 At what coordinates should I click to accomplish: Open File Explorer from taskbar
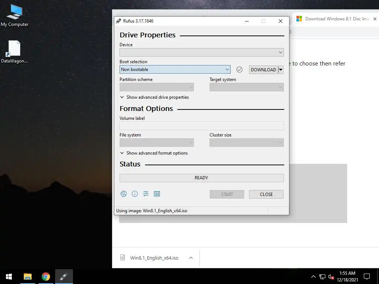tap(27, 277)
